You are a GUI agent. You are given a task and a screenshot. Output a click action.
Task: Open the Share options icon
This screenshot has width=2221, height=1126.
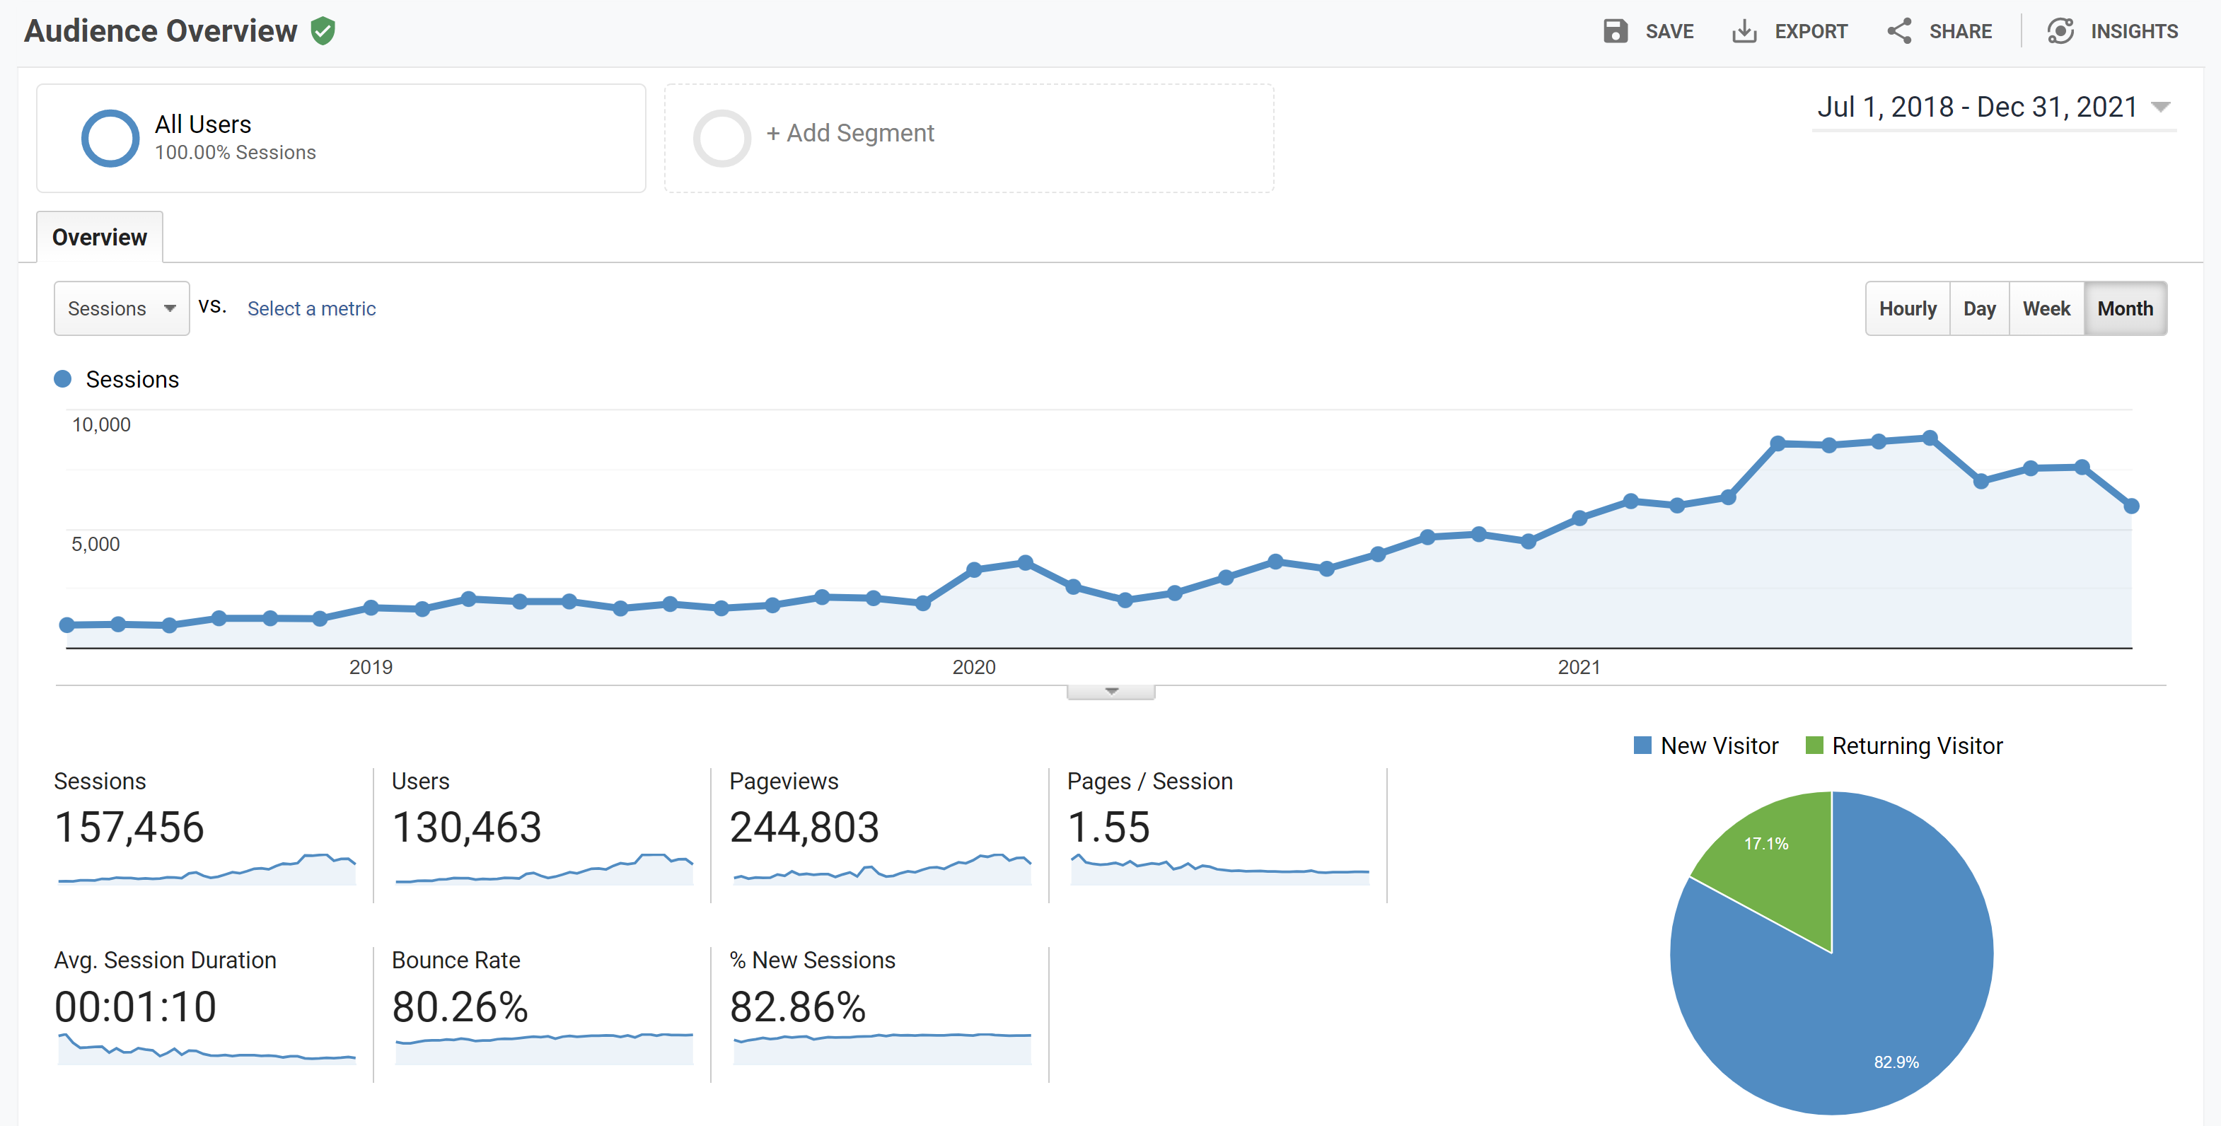[x=1899, y=30]
